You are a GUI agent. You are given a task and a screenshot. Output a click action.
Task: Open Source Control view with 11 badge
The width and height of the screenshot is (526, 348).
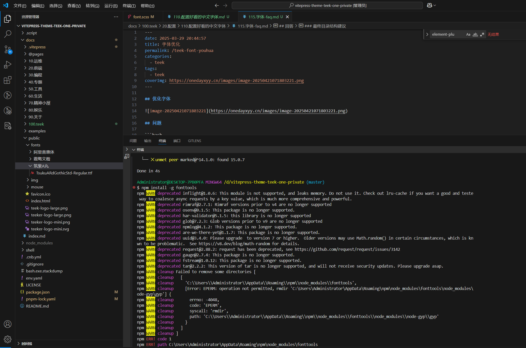[x=8, y=49]
